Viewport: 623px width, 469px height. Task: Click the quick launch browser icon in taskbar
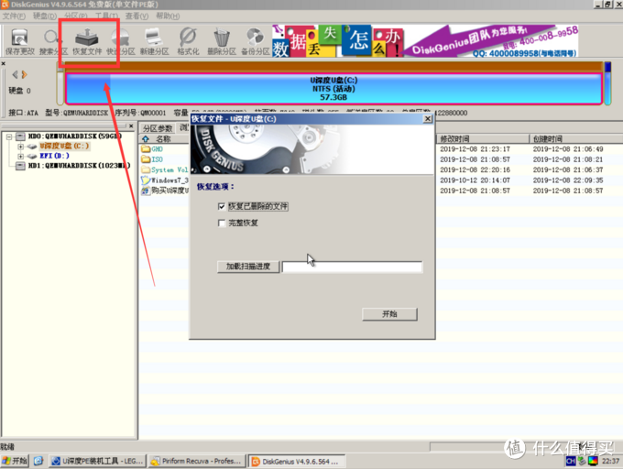coord(38,461)
